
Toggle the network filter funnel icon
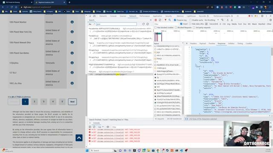click(x=166, y=20)
